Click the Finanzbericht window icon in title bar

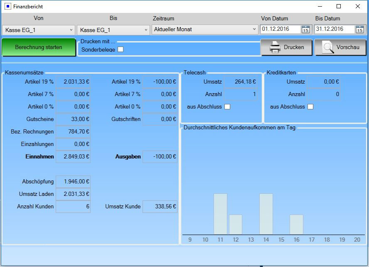(7, 7)
